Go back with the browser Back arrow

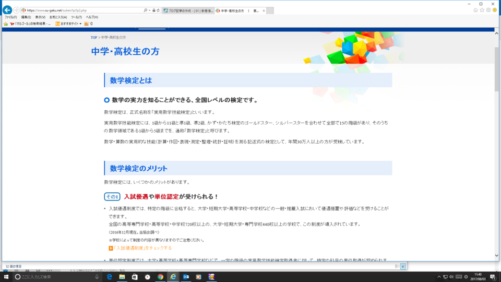tap(7, 10)
